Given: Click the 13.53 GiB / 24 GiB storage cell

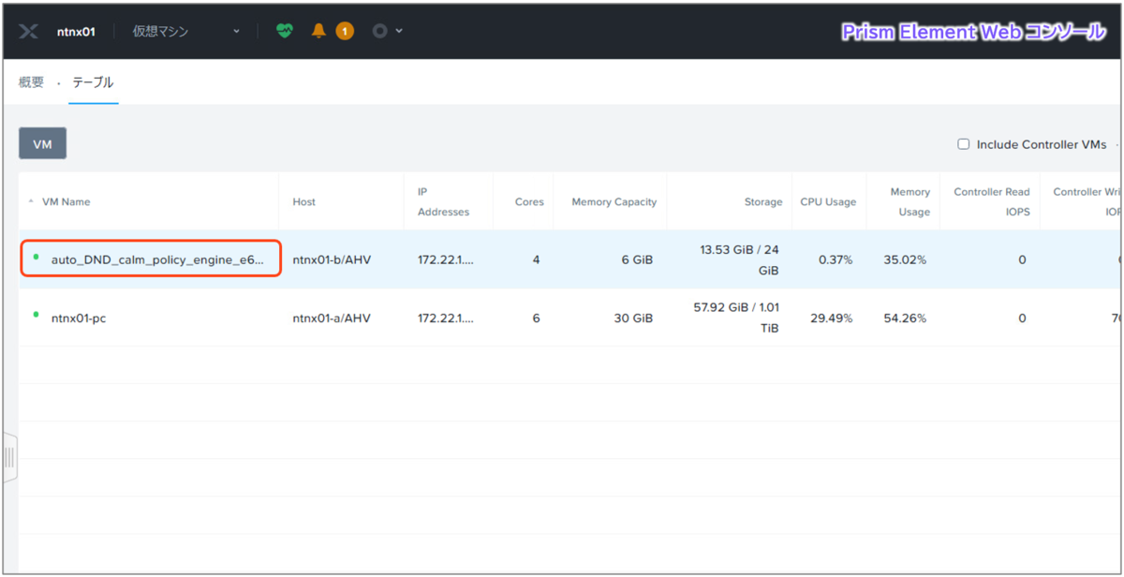Looking at the screenshot, I should pyautogui.click(x=741, y=259).
